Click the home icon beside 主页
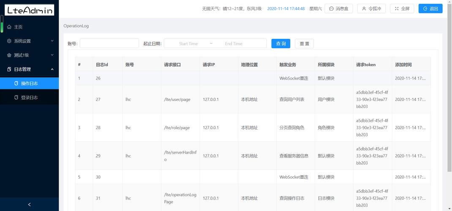Image resolution: width=452 pixels, height=211 pixels. tap(9, 27)
